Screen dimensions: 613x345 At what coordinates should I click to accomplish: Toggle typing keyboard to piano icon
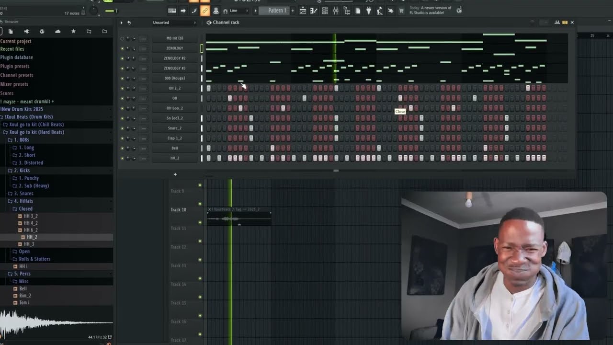[x=172, y=11]
